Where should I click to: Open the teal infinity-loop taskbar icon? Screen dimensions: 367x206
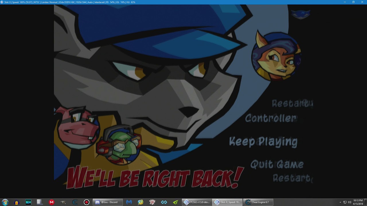point(164,202)
